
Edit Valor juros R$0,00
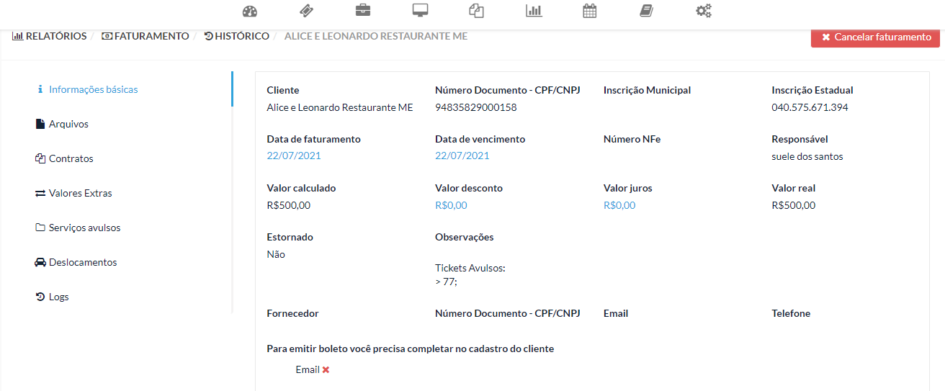(619, 205)
